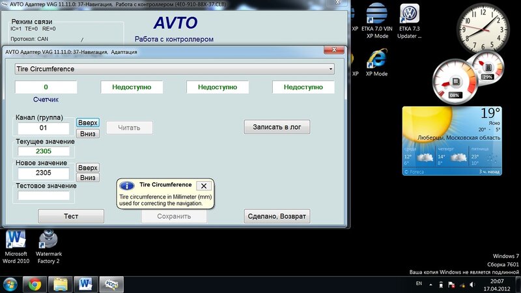Image resolution: width=521 pixels, height=293 pixels.
Task: Open XP Mode Internet Explorer shortcut
Action: click(x=377, y=63)
